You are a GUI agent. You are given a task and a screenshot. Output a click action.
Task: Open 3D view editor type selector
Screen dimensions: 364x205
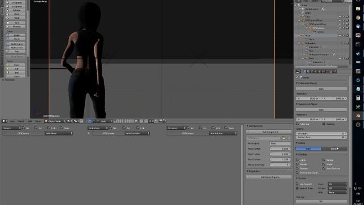click(x=5, y=121)
